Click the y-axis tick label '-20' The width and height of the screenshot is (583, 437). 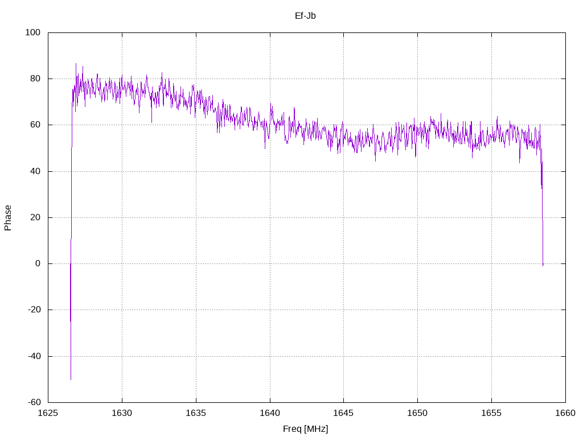34,310
